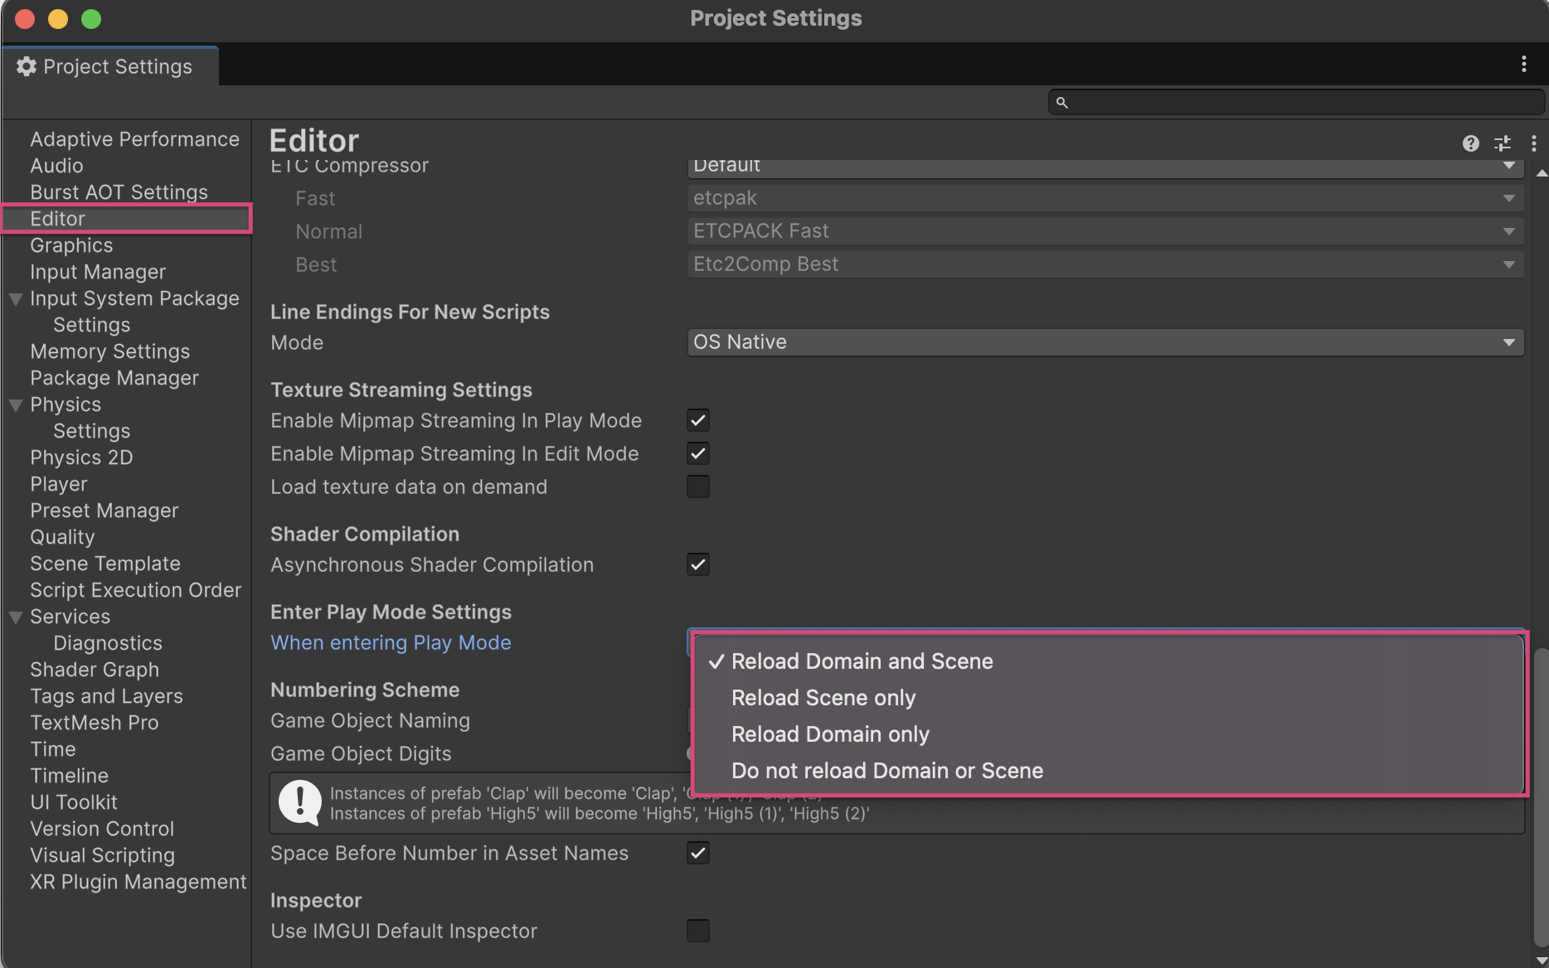Open the Line Endings Mode dropdown

point(1105,342)
